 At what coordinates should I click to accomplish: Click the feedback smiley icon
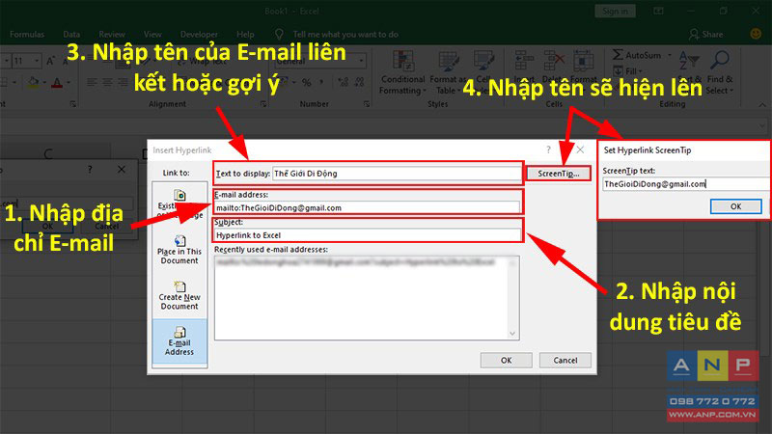756,34
